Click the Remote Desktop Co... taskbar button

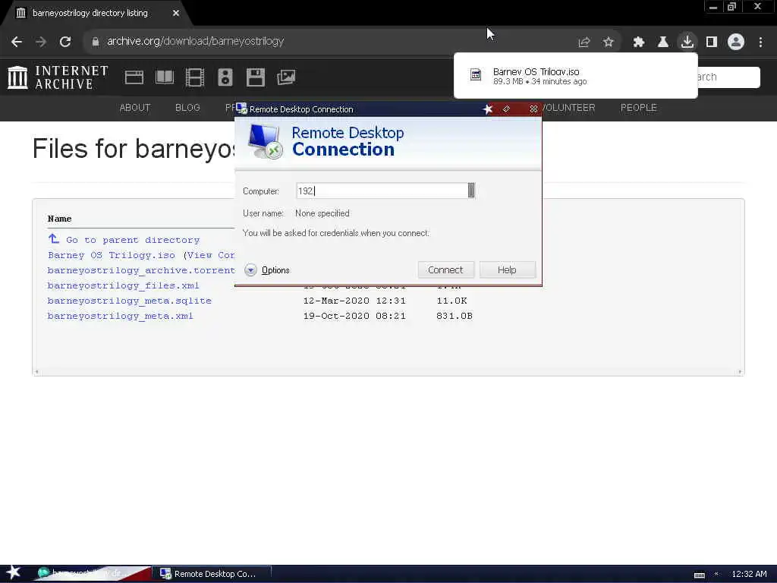coord(212,574)
